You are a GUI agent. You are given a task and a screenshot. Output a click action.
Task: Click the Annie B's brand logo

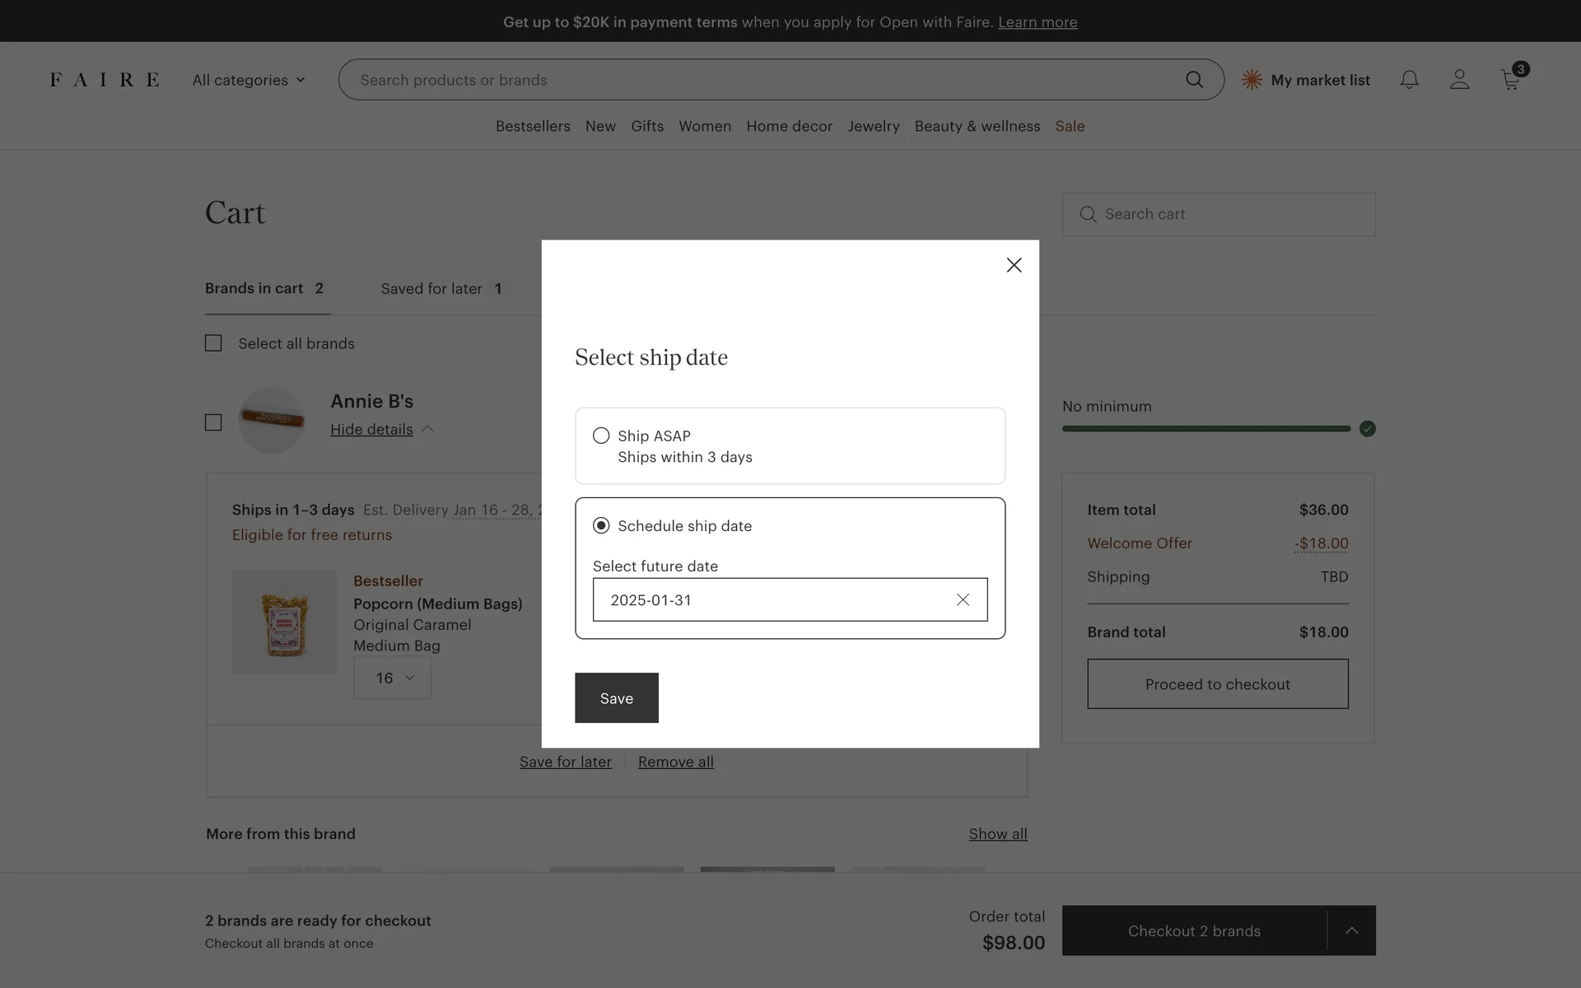(272, 420)
